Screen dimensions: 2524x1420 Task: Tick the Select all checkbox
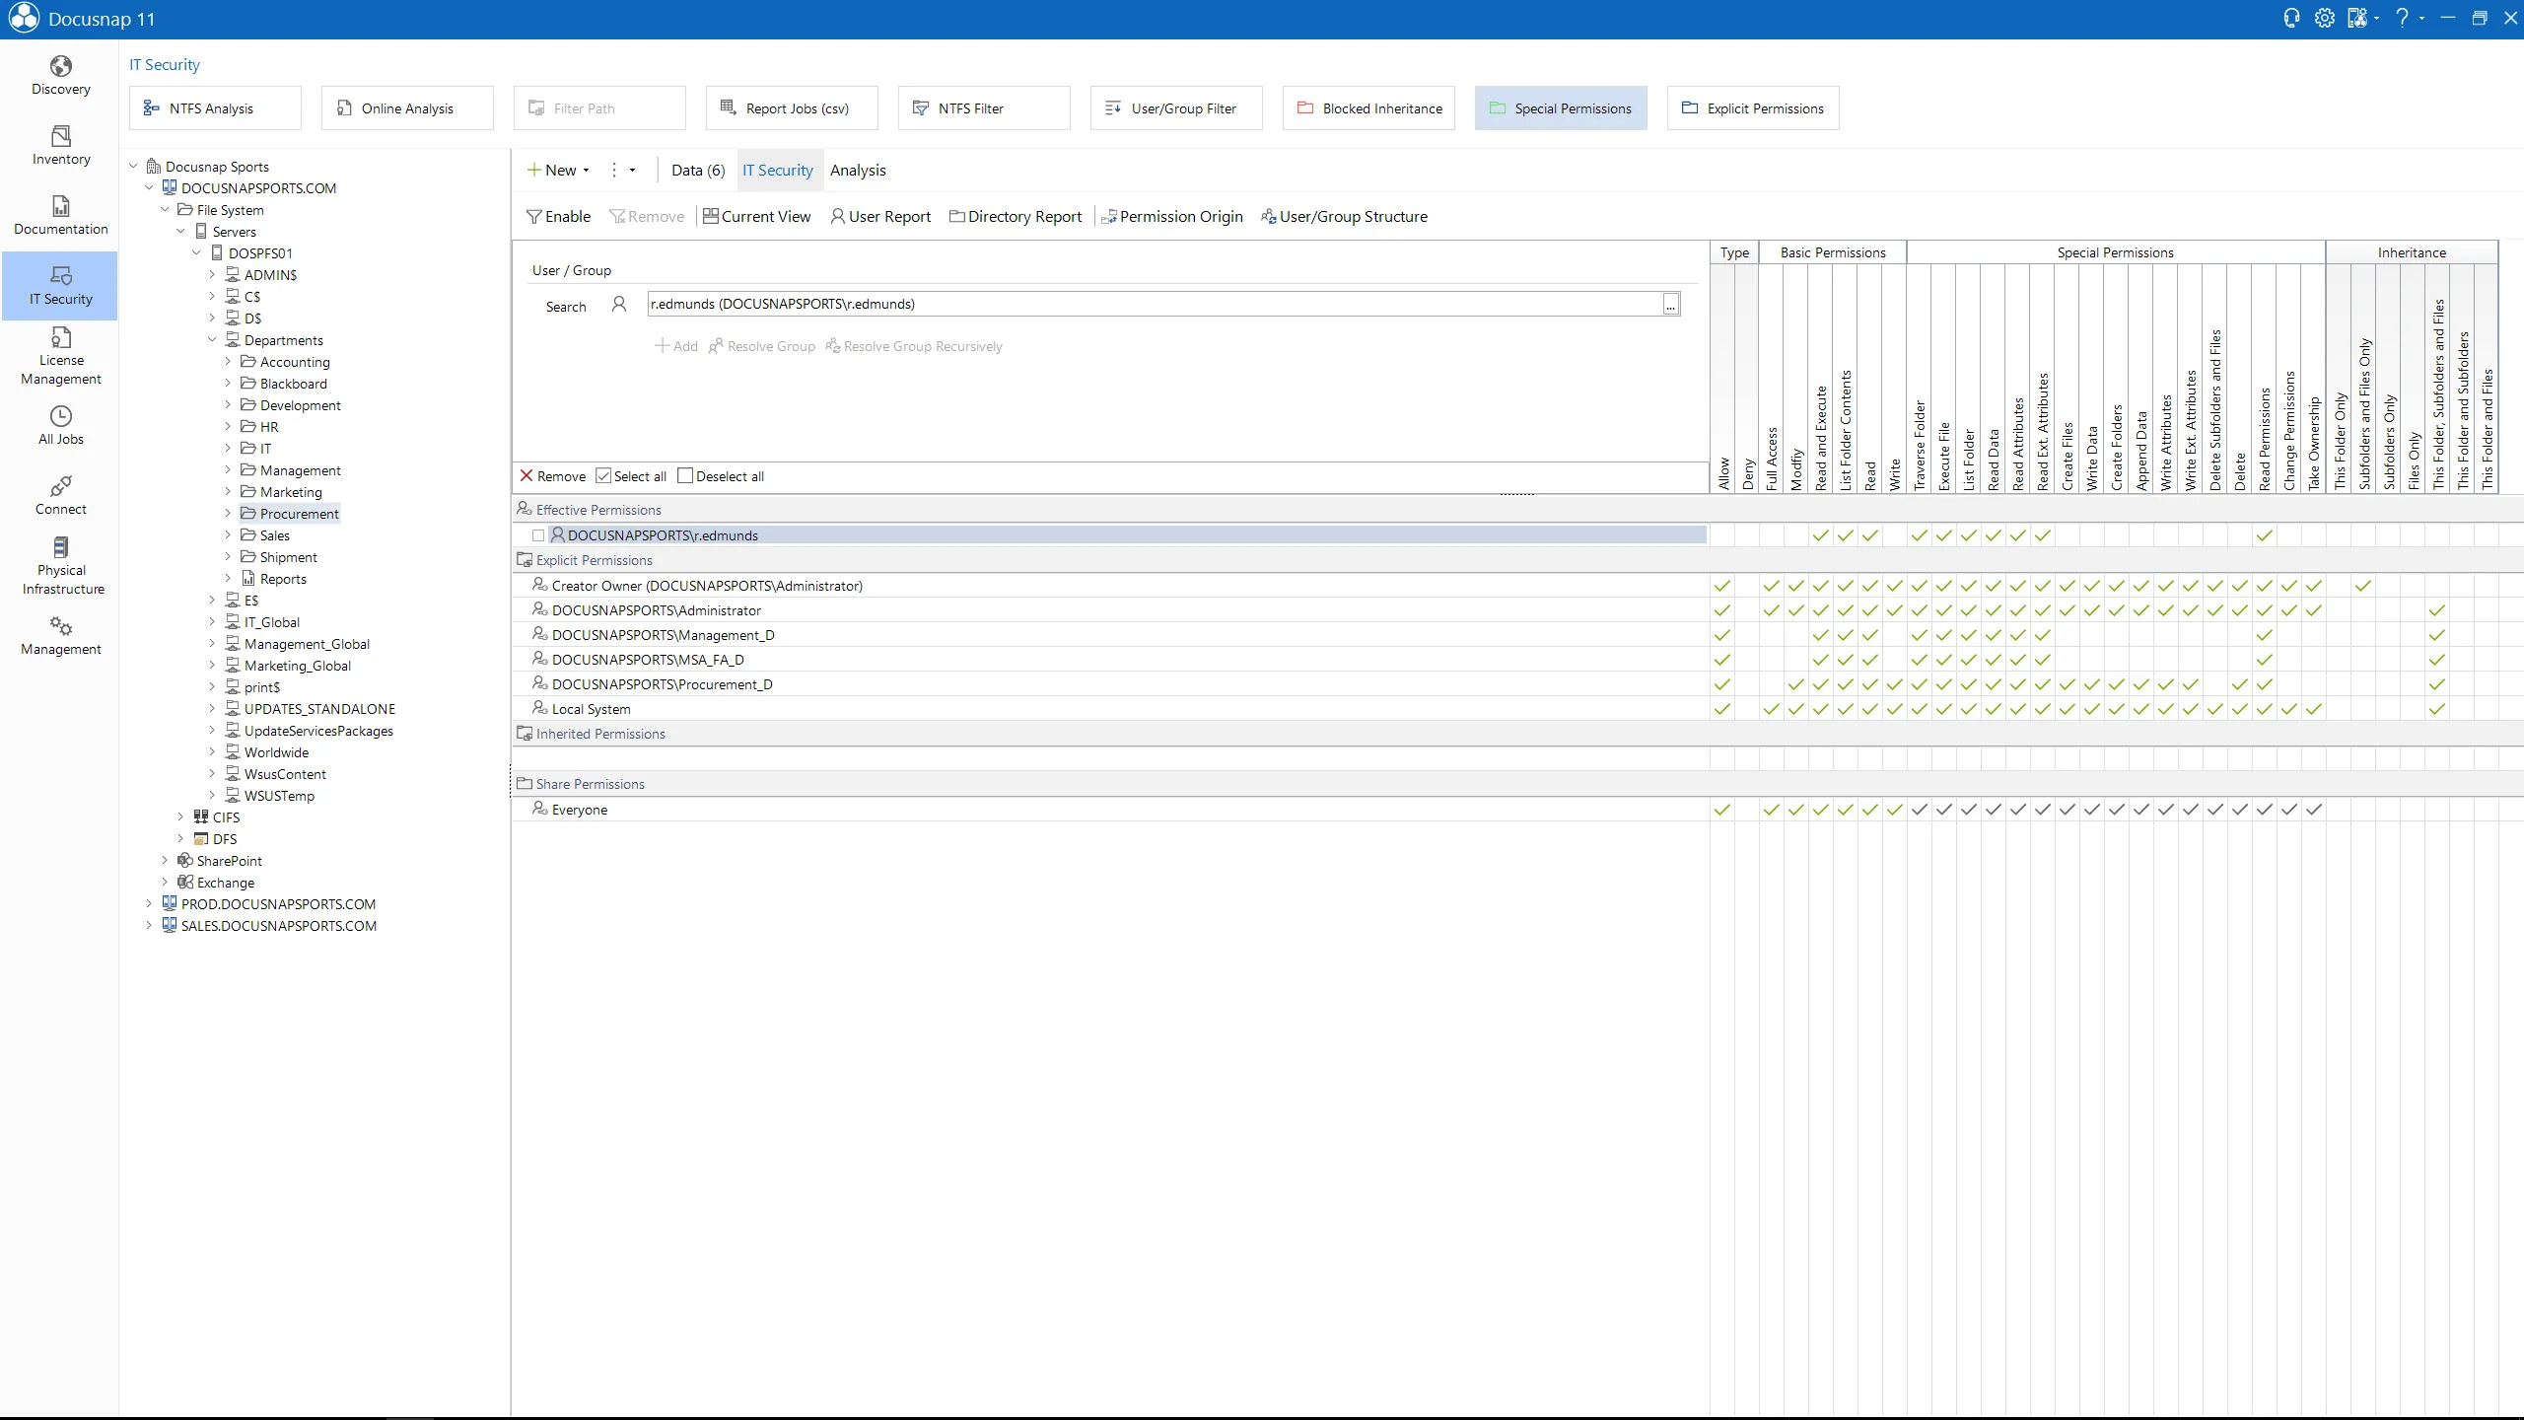(603, 476)
